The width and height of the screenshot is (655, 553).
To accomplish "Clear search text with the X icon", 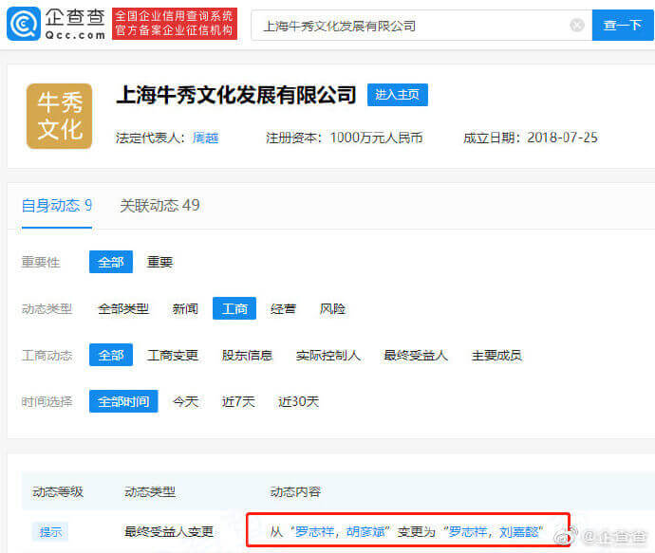I will [x=577, y=26].
